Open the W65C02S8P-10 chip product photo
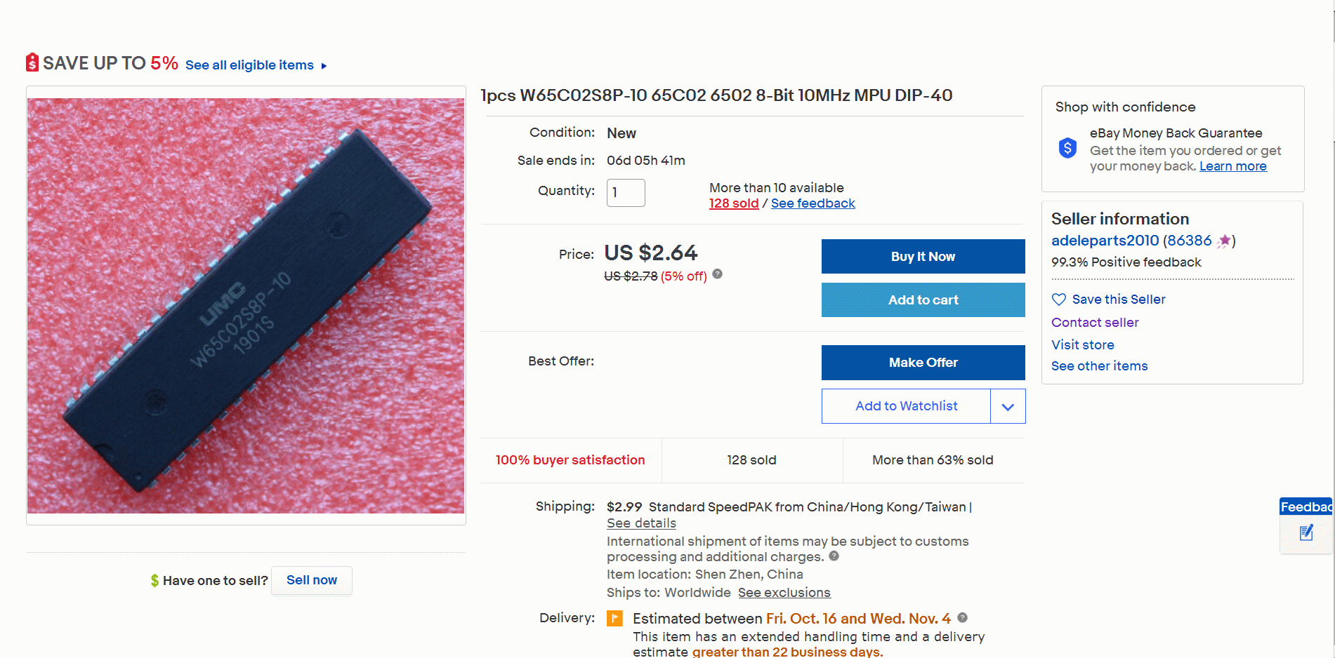The height and width of the screenshot is (658, 1335). coord(246,306)
